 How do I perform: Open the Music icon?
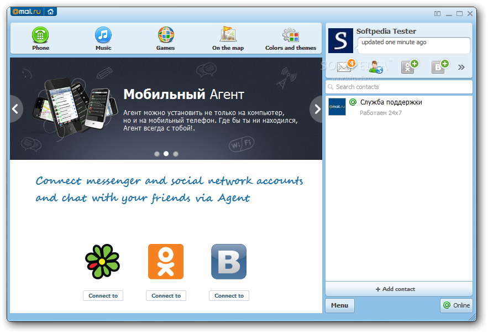coord(103,35)
